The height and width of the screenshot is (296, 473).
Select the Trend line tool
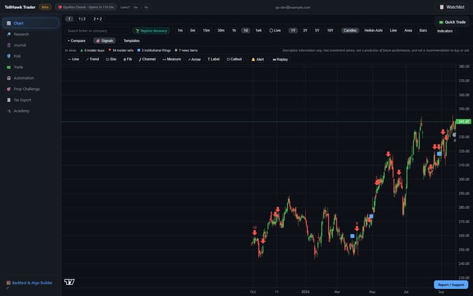(x=92, y=59)
